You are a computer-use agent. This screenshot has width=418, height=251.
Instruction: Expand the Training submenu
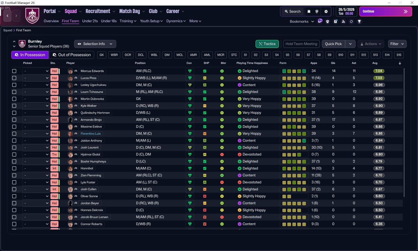(x=128, y=21)
